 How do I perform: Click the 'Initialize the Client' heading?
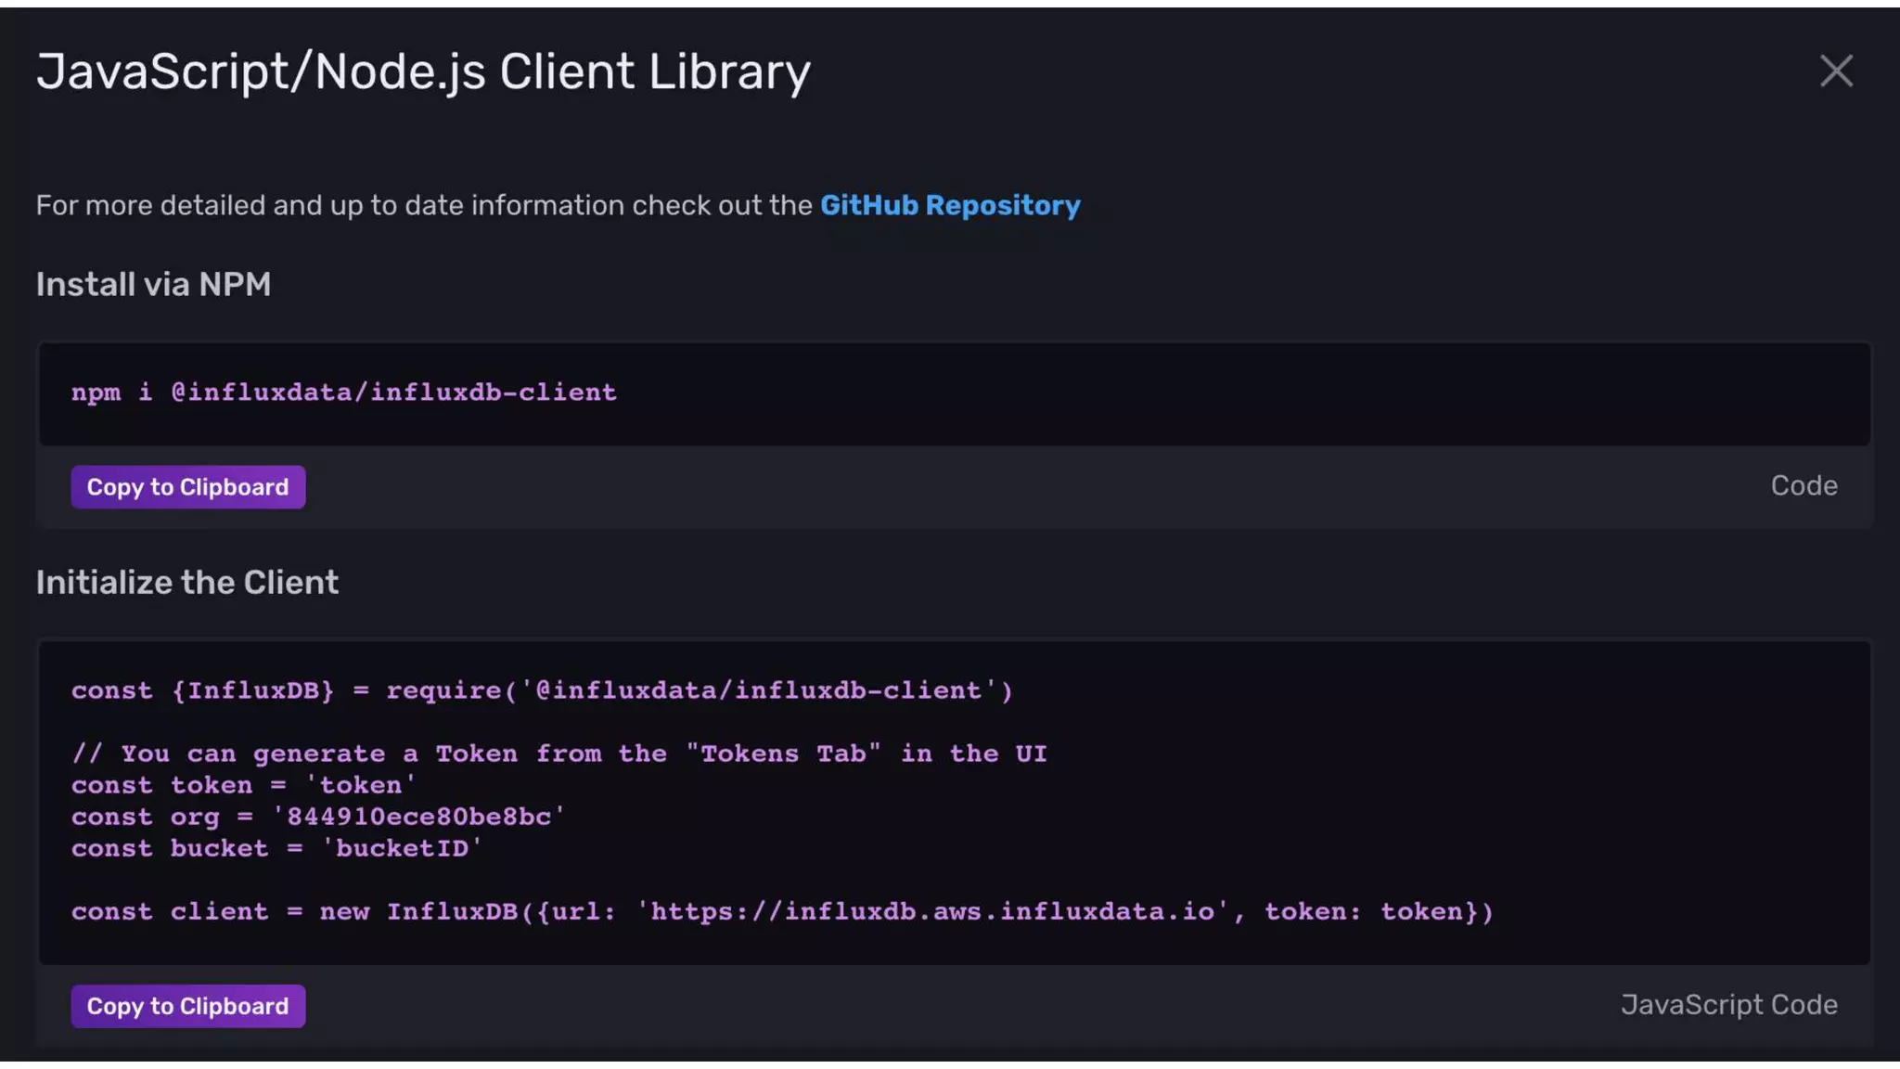[186, 583]
